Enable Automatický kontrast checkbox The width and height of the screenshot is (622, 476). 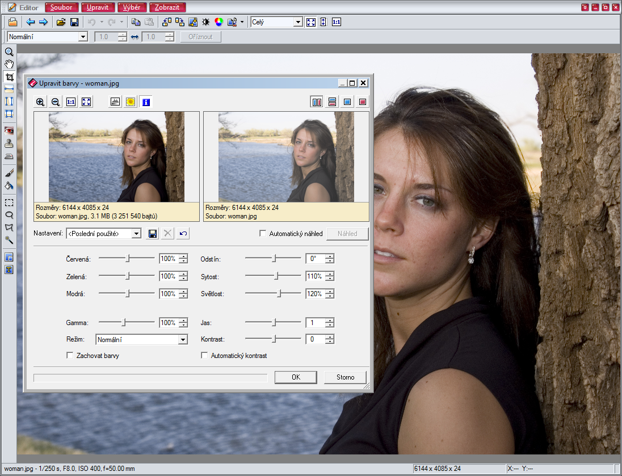[x=204, y=355]
